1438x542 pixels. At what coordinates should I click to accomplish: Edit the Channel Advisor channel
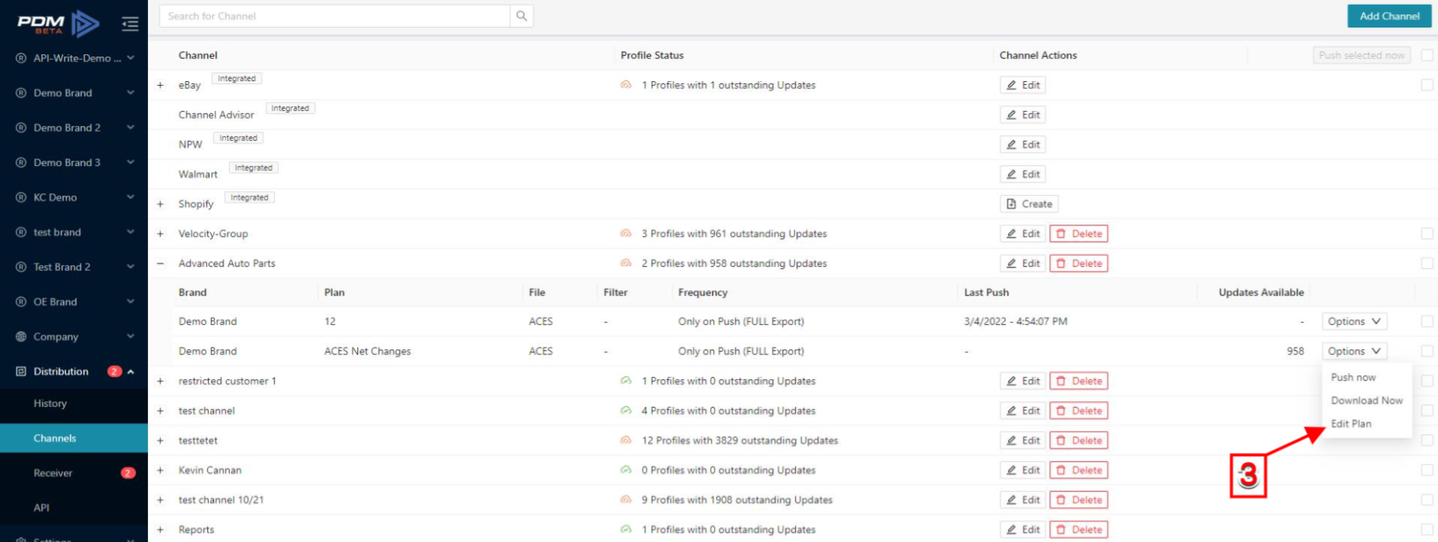coord(1022,115)
